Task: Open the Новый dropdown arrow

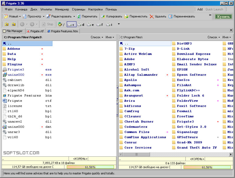Action: tap(20, 16)
